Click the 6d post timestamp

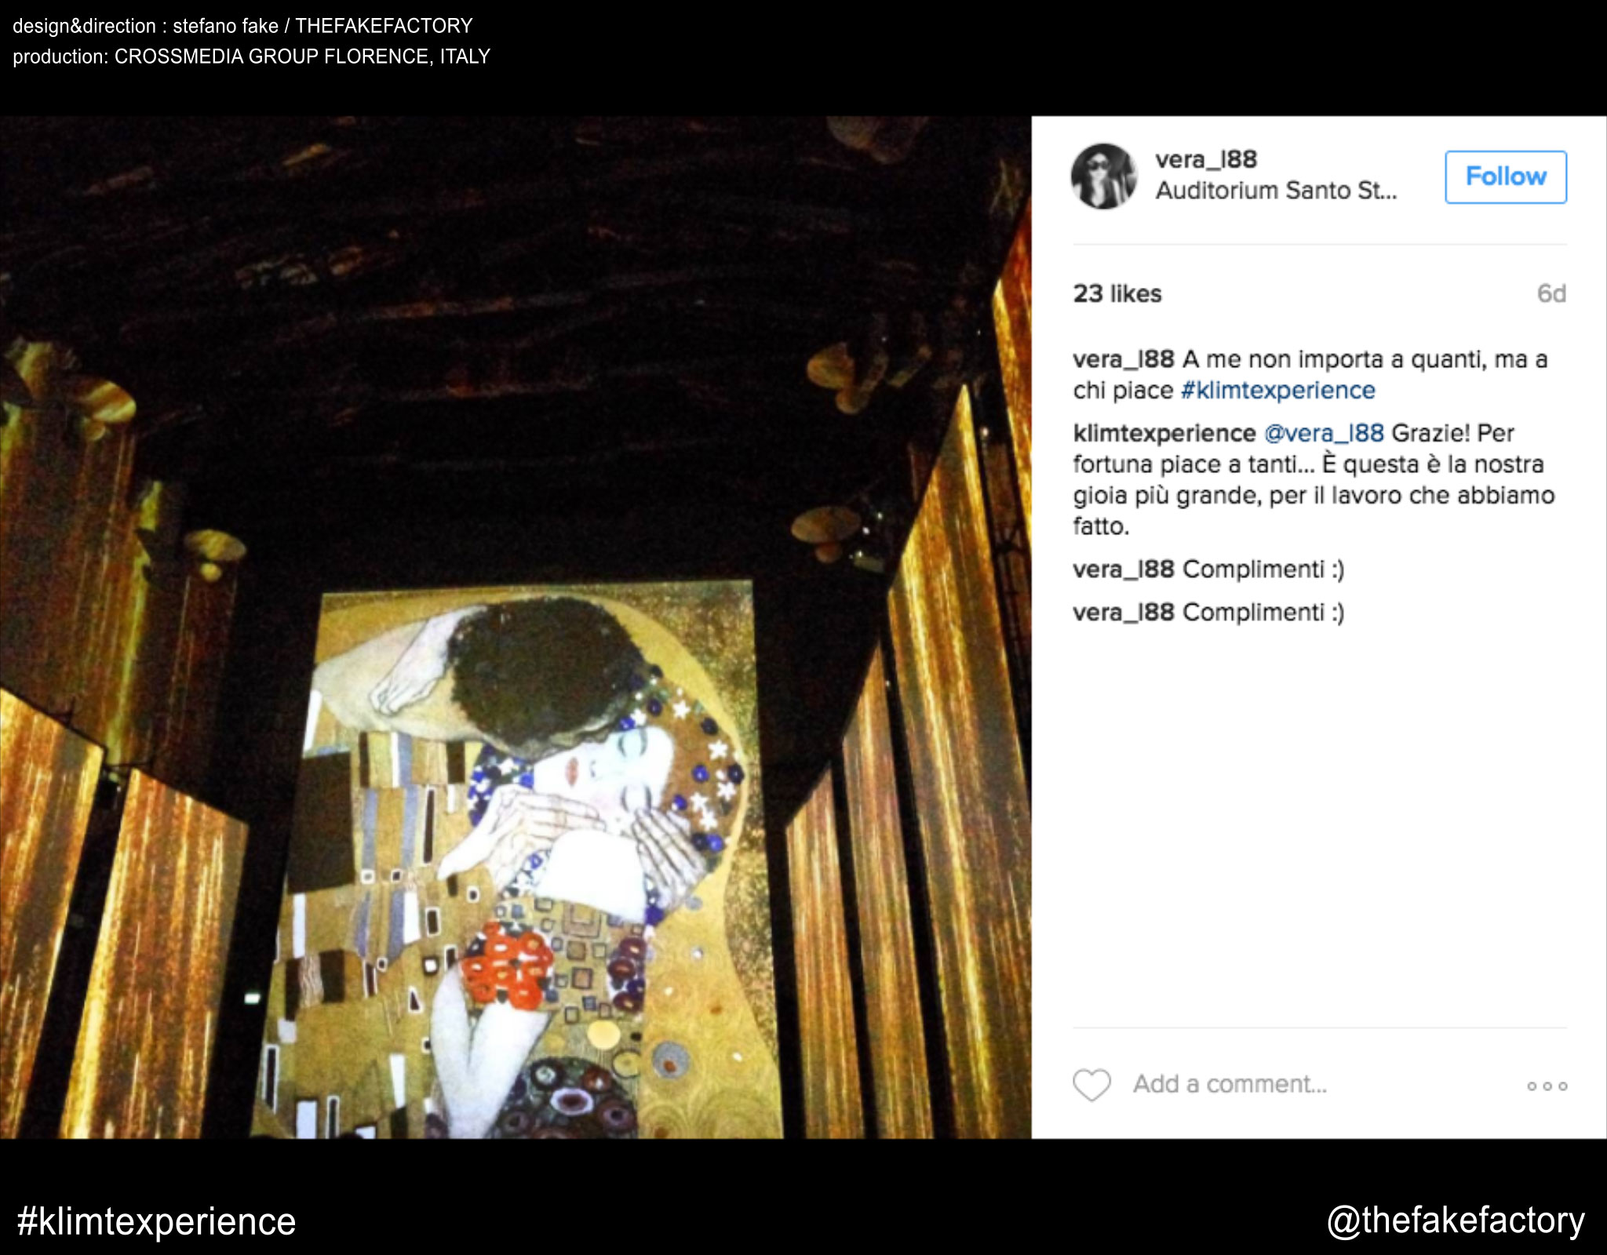tap(1551, 293)
